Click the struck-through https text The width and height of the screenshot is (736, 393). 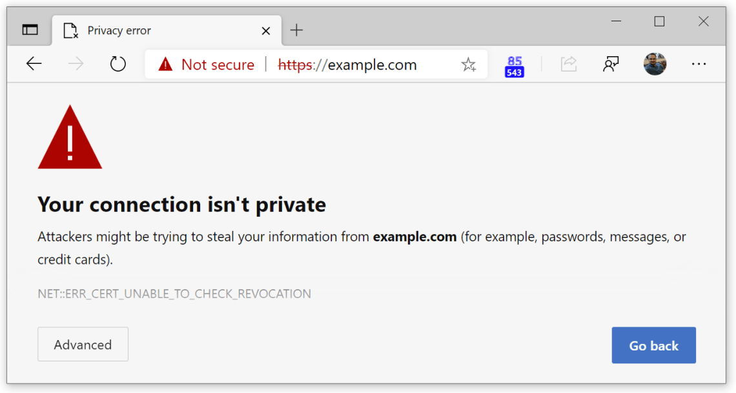(x=294, y=64)
